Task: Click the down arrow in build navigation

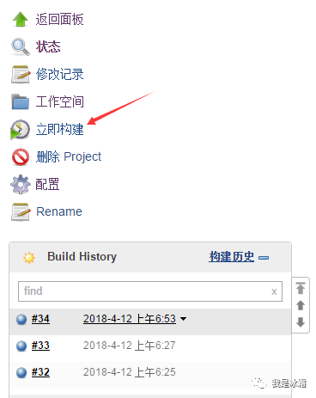Action: pyautogui.click(x=301, y=322)
